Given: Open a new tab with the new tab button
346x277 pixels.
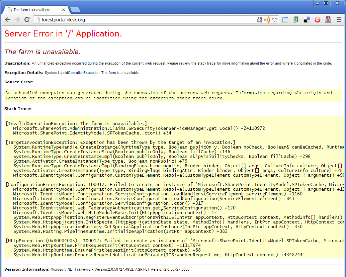Looking at the screenshot, I should click(75, 10).
